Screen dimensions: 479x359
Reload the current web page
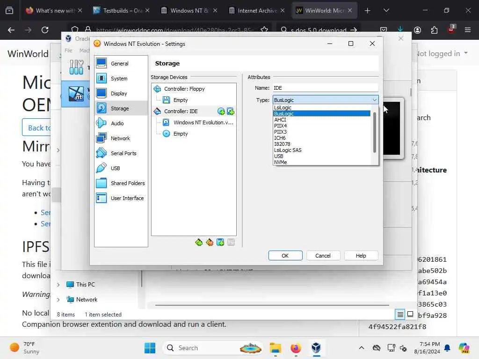pyautogui.click(x=45, y=30)
